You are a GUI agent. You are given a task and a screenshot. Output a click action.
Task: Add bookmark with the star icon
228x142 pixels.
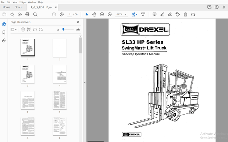coord(12,14)
